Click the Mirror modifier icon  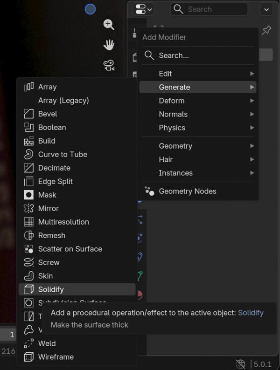point(29,208)
